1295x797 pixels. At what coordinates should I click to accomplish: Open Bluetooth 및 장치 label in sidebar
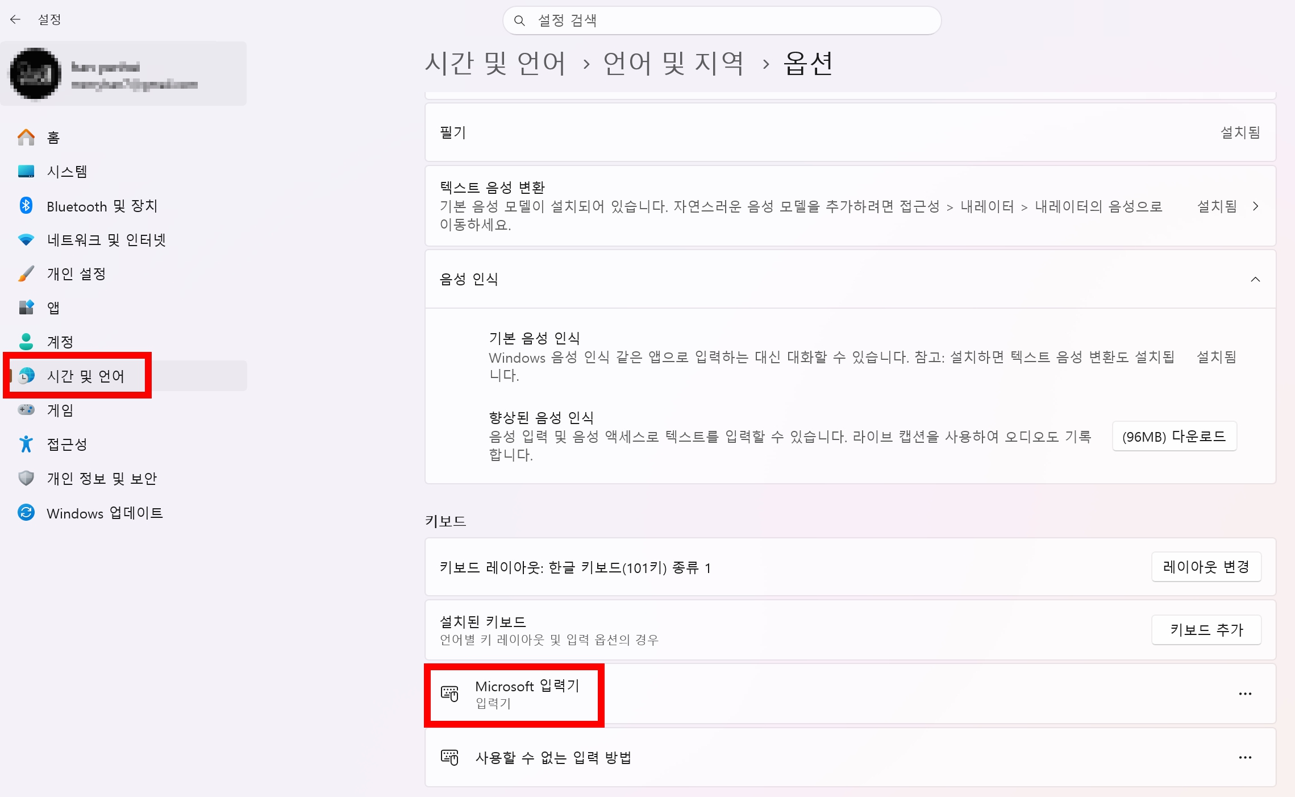[x=102, y=206]
